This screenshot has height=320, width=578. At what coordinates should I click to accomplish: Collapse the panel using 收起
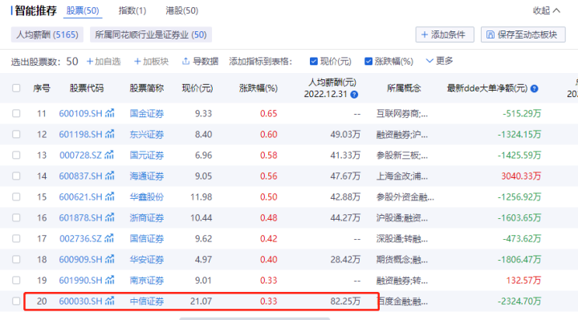pos(547,10)
